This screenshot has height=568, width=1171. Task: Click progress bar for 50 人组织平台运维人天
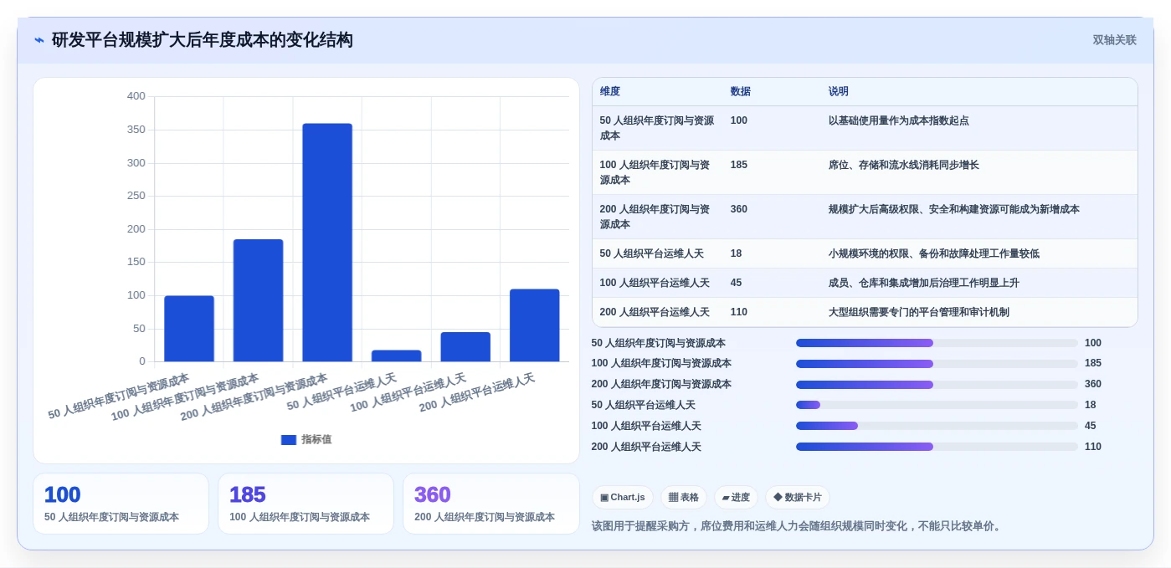point(937,405)
